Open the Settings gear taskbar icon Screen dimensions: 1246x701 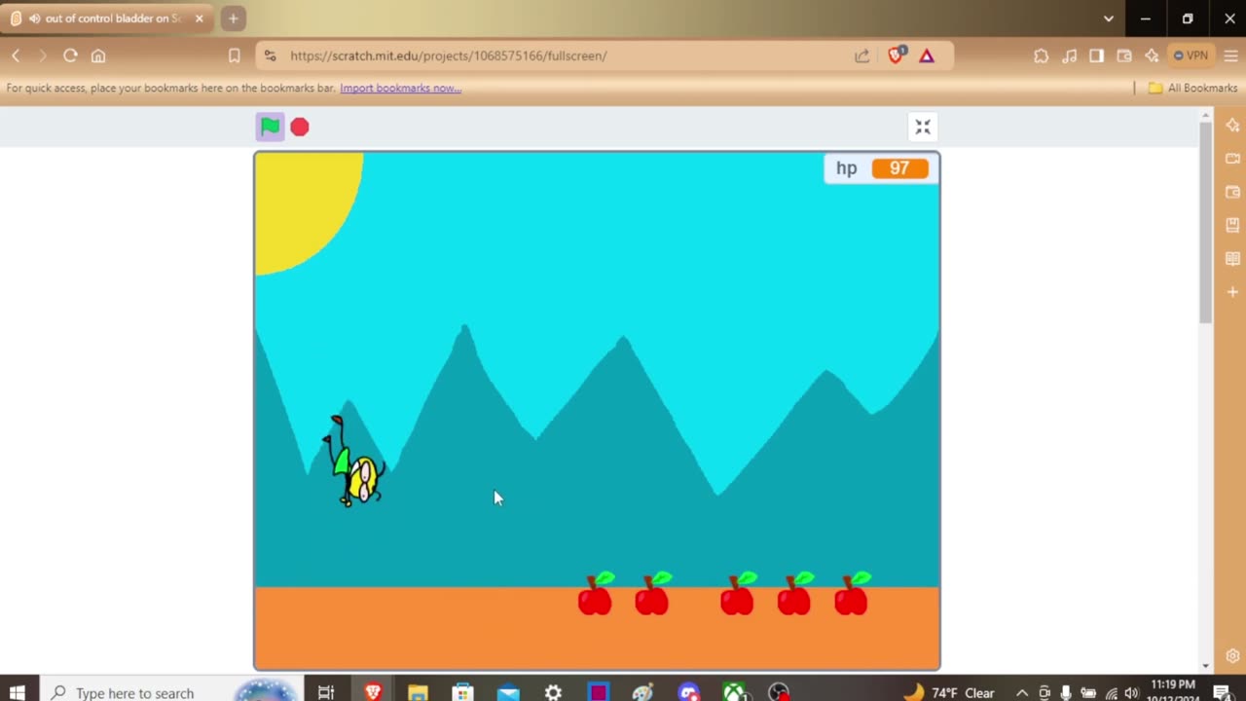[553, 692]
